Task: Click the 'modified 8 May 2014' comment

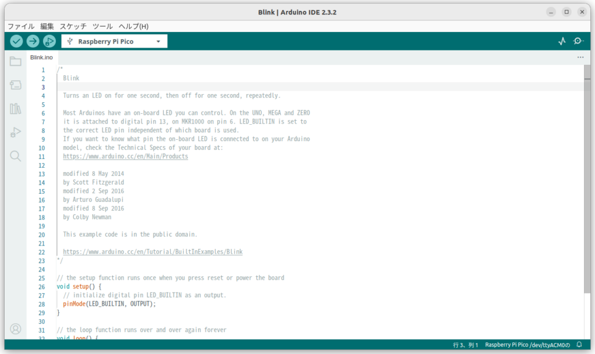Action: [94, 174]
